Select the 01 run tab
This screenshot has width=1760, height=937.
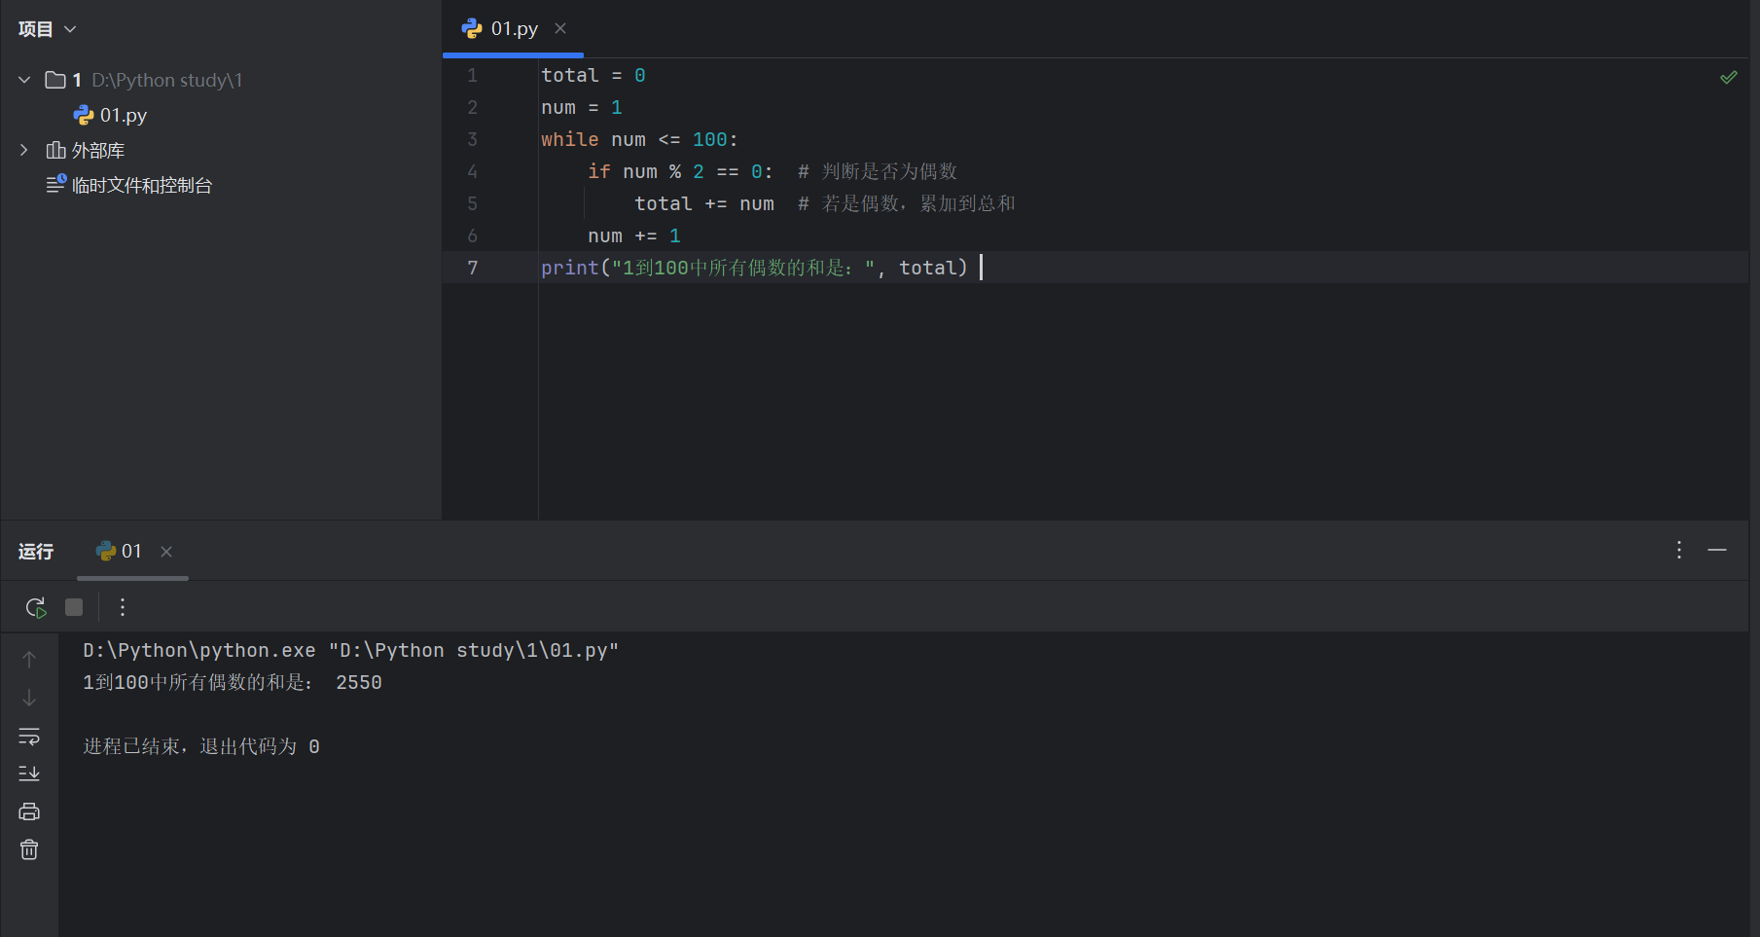[x=133, y=551]
